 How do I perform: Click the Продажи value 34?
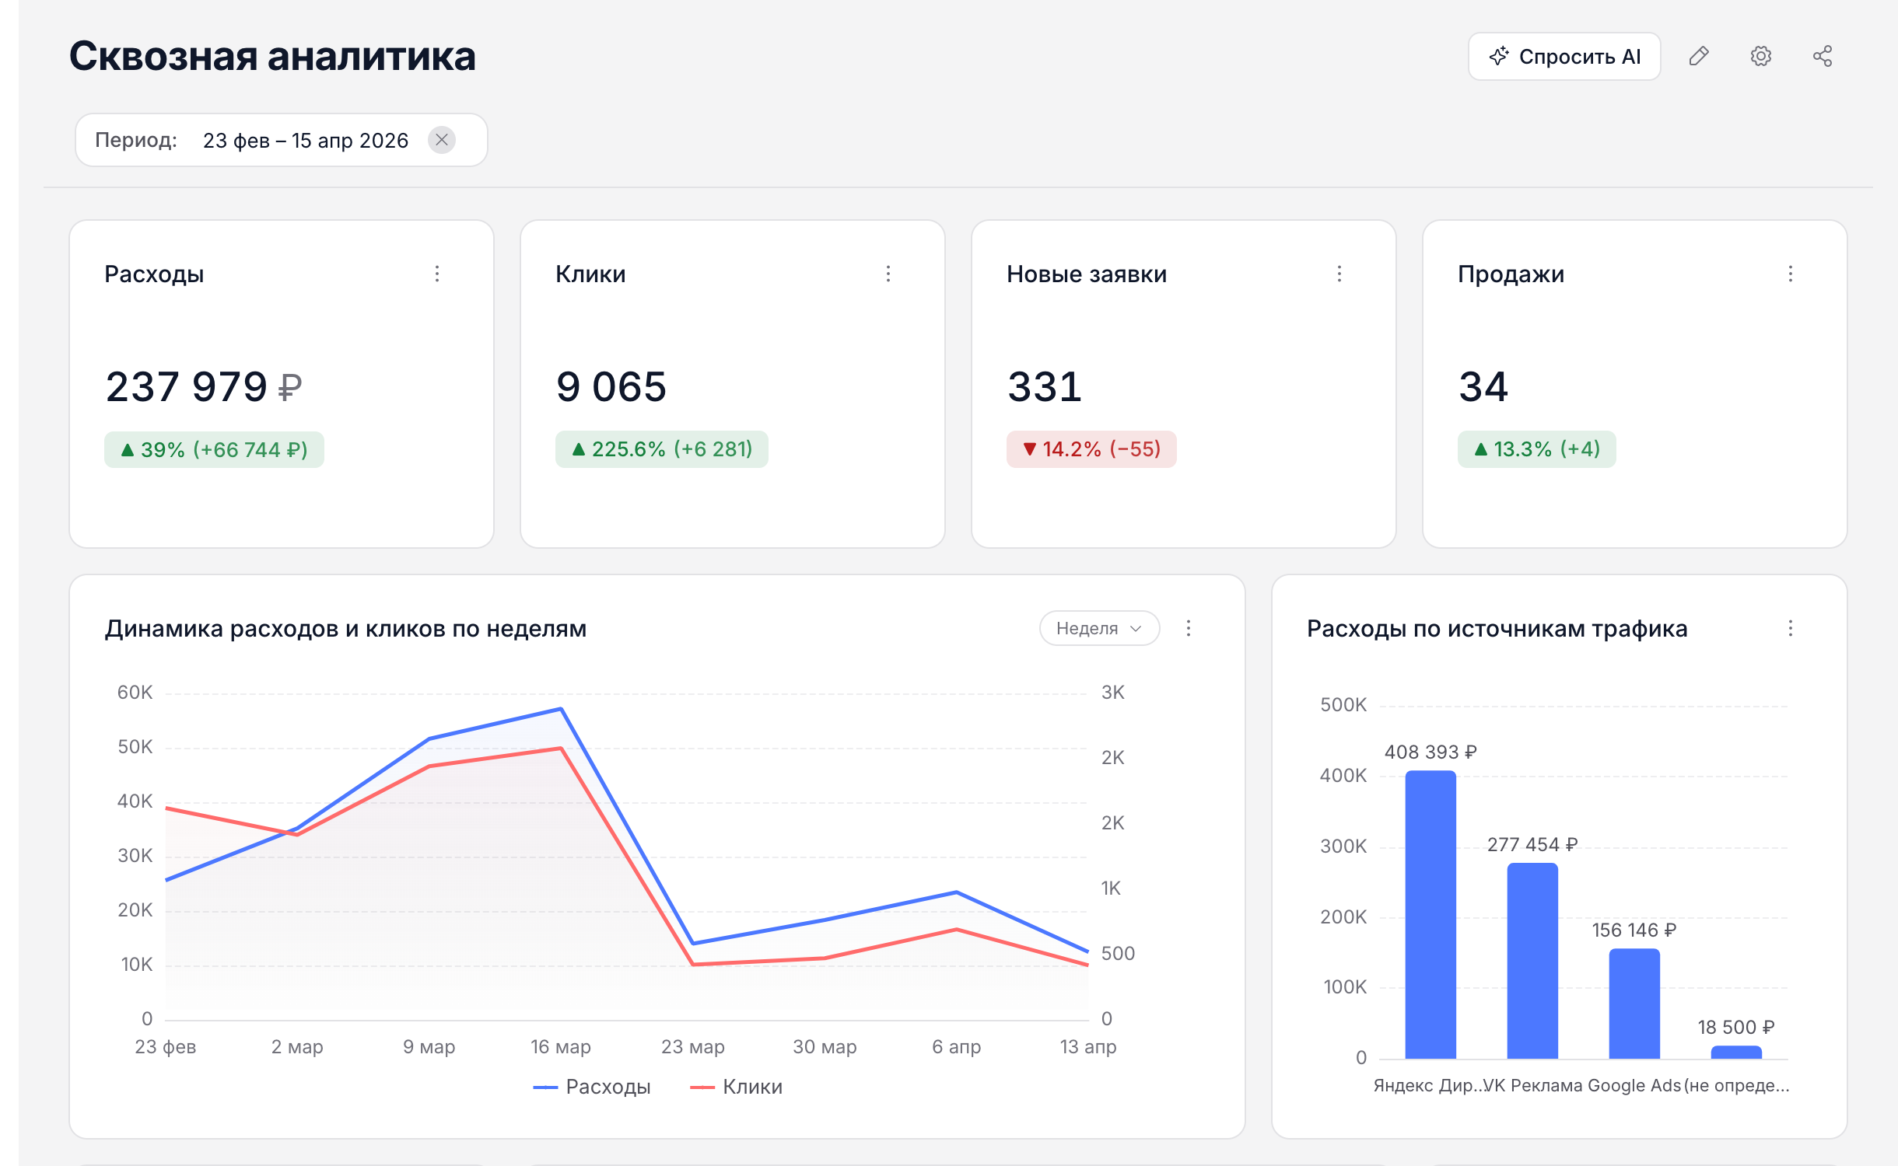(x=1483, y=386)
